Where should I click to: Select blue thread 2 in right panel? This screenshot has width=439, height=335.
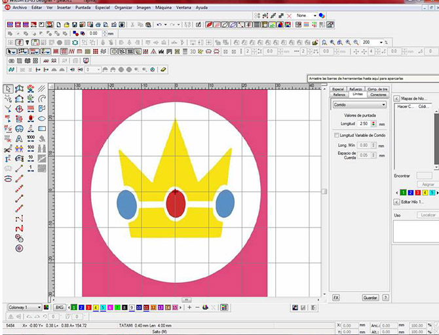coord(410,193)
